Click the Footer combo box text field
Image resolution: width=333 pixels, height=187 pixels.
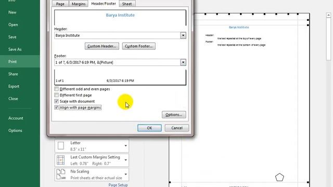(118, 62)
